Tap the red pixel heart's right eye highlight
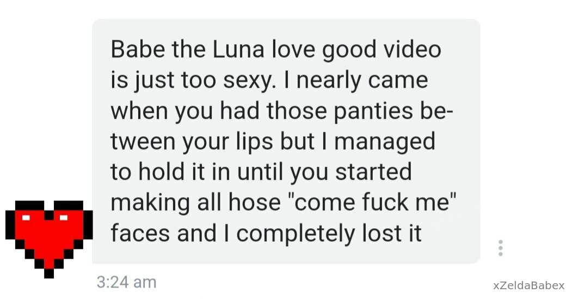 64,218
